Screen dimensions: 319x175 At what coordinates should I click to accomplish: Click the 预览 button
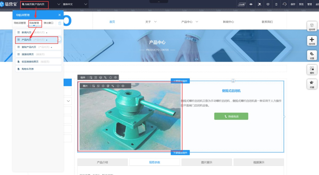[301, 4]
